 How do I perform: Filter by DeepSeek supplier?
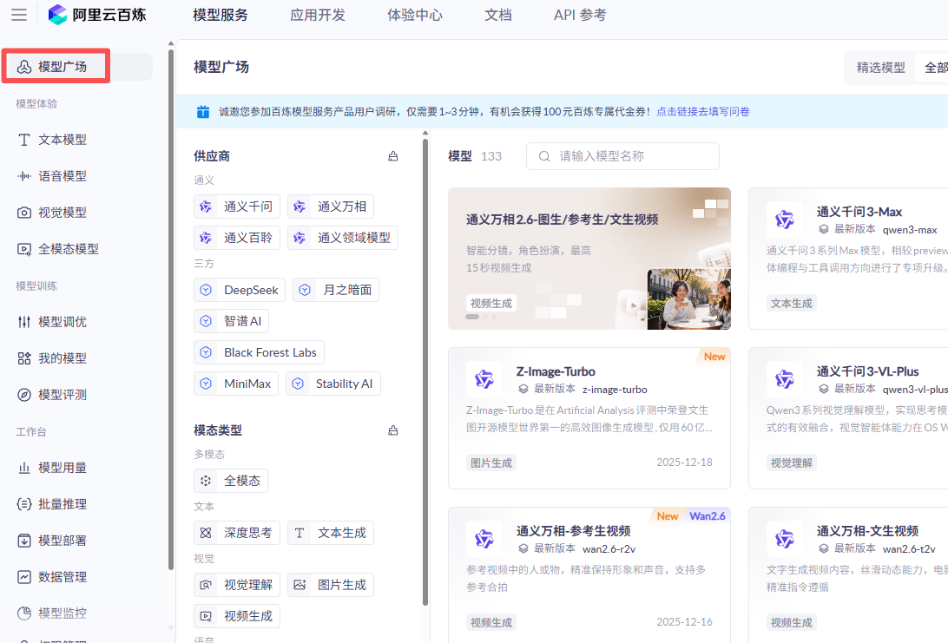coord(240,290)
